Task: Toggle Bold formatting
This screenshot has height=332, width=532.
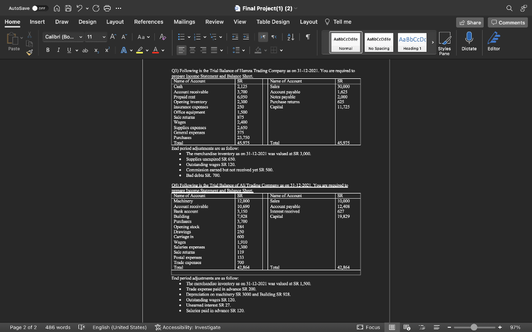Action: [x=48, y=50]
